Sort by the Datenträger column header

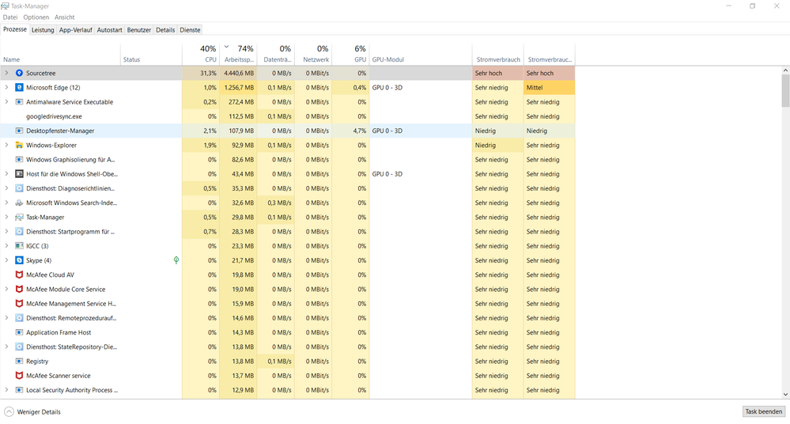(x=276, y=55)
